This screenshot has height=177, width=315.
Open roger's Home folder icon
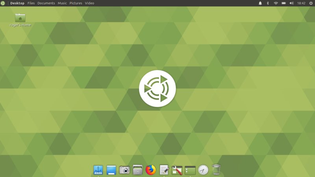coord(20,20)
